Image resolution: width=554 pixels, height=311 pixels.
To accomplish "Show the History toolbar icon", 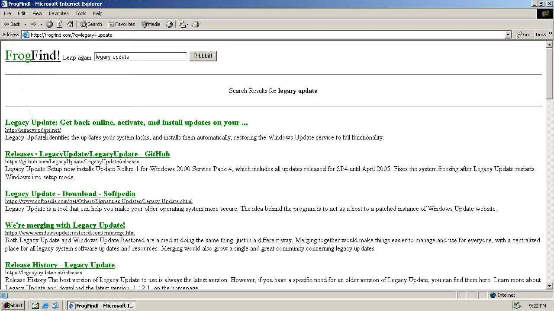I will click(x=169, y=24).
